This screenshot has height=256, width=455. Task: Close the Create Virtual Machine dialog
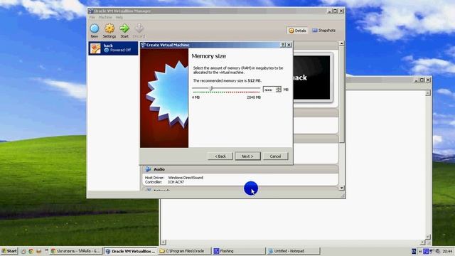pos(289,45)
